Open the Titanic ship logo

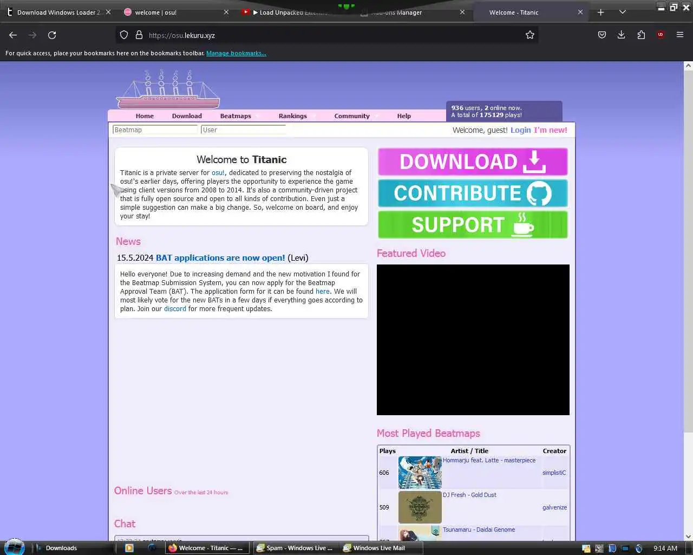[168, 89]
